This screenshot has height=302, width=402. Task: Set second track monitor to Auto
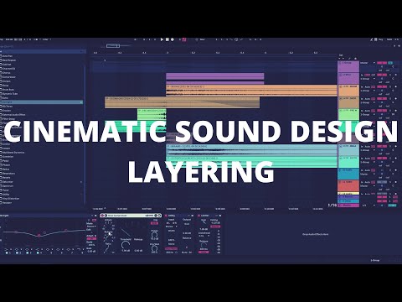click(x=368, y=75)
